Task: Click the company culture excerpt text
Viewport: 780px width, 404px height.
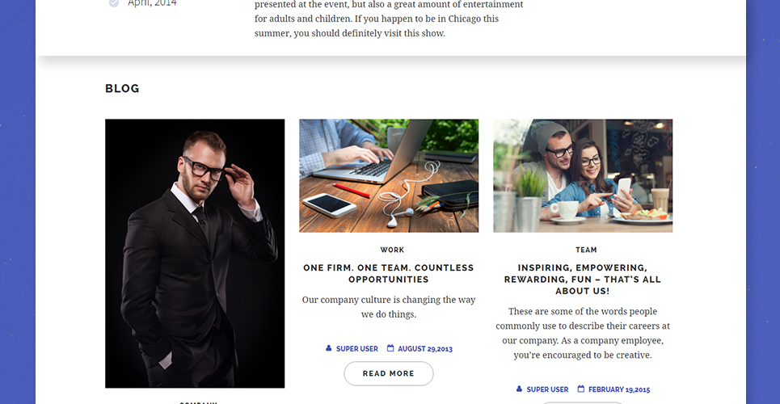Action: 389,307
